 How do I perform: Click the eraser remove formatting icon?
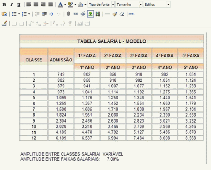point(122,14)
